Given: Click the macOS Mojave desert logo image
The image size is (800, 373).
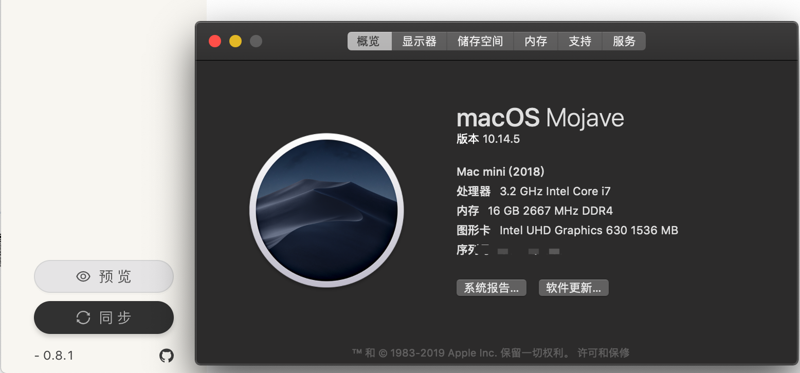Looking at the screenshot, I should click(326, 210).
